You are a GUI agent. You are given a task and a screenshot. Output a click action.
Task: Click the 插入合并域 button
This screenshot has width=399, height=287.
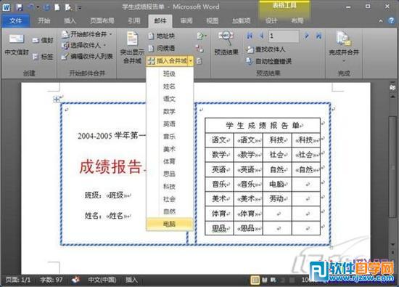click(x=167, y=61)
